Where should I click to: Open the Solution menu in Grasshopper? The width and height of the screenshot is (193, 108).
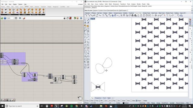[x=20, y=4]
